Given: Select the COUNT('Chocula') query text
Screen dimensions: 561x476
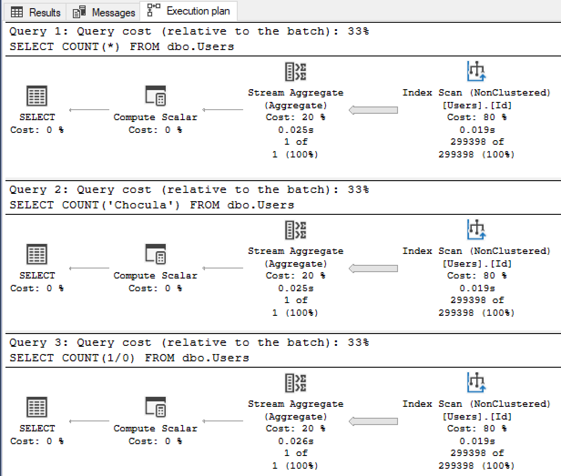Looking at the screenshot, I should coord(150,205).
